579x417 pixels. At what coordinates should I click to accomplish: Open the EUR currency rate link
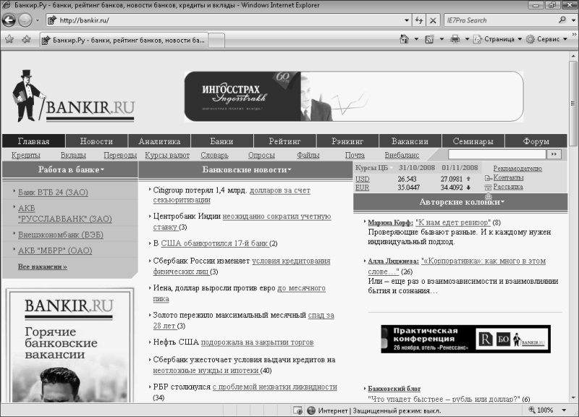(362, 188)
